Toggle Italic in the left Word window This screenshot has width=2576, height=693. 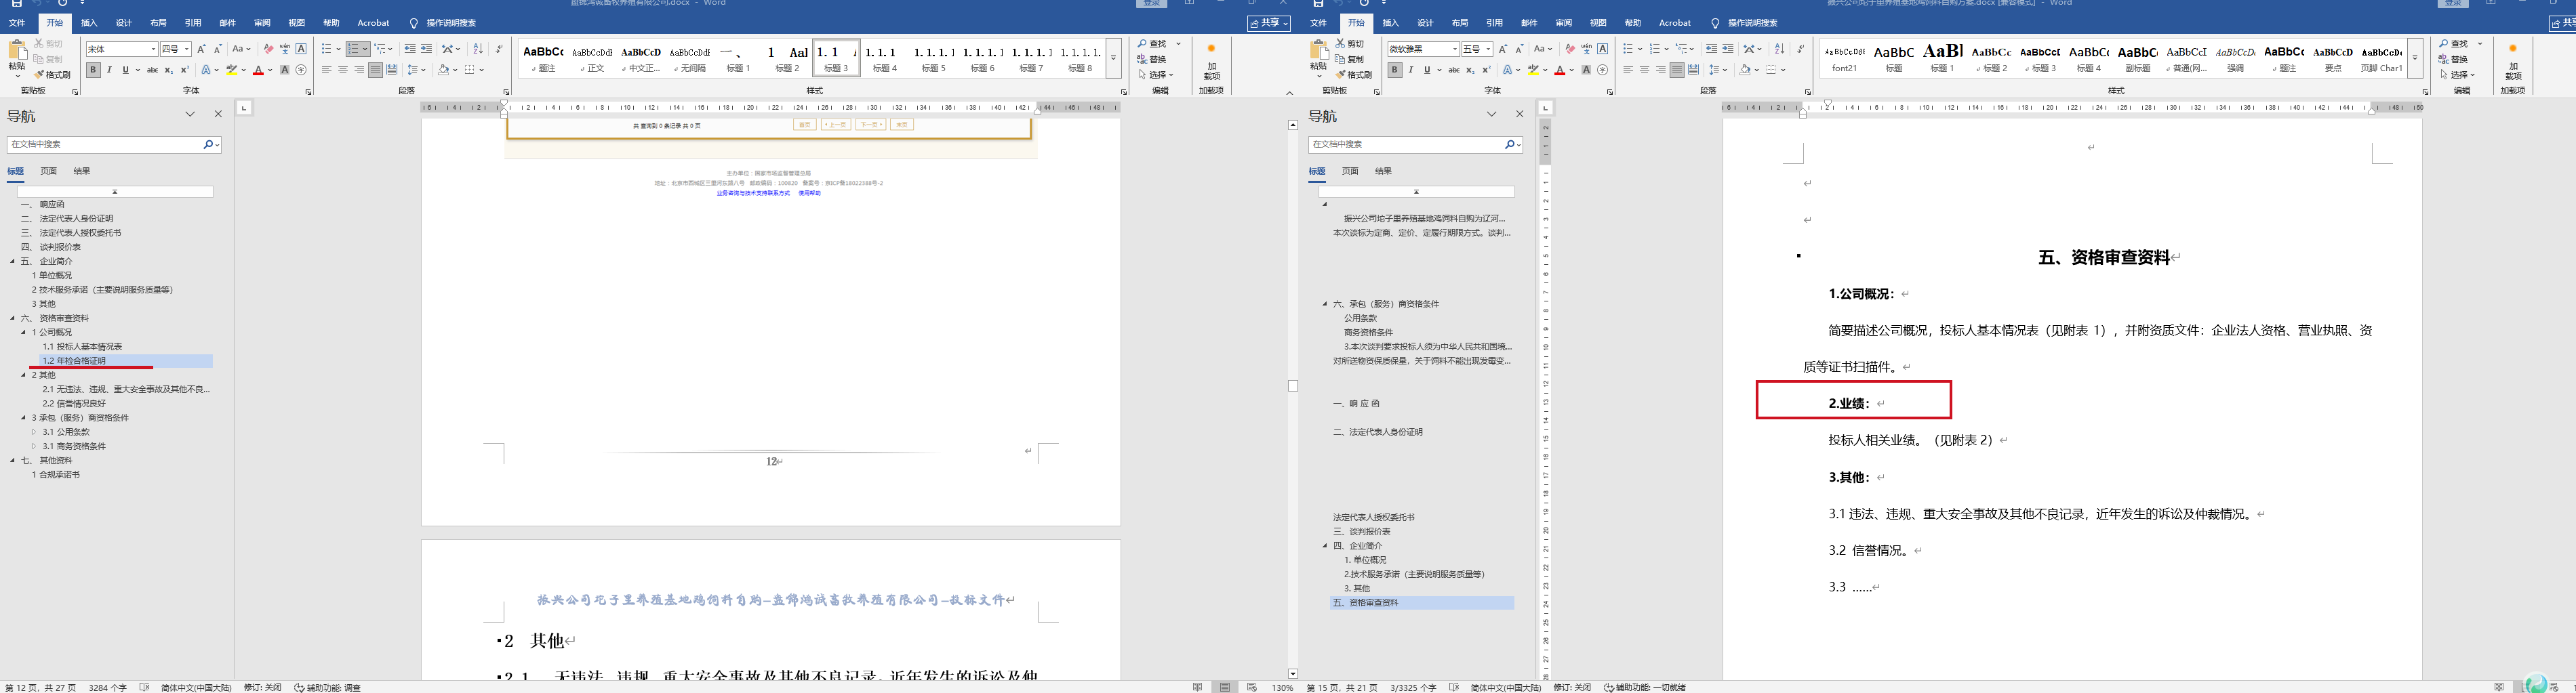point(110,70)
